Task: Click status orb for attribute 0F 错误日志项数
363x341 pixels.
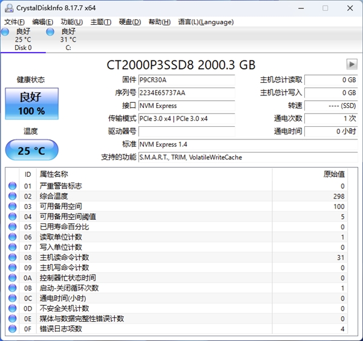Action: pyautogui.click(x=13, y=329)
